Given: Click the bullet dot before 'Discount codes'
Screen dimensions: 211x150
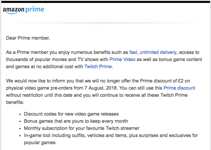Looking at the screenshot, I should [x=20, y=114].
